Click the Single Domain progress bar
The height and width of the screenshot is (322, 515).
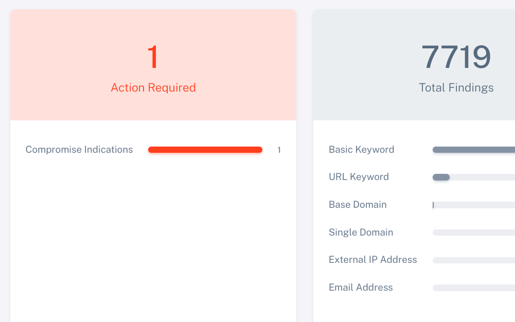point(474,232)
